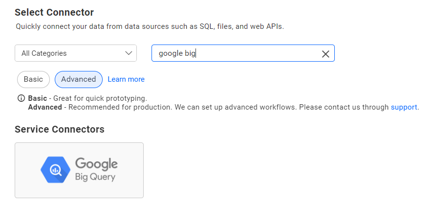
Task: Choose the Google Big Query connector card
Action: tap(79, 170)
